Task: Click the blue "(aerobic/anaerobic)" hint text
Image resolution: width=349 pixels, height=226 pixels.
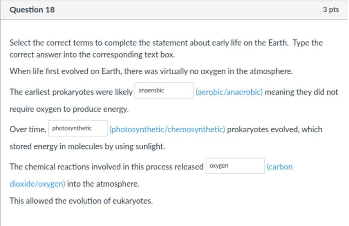Action: point(229,92)
